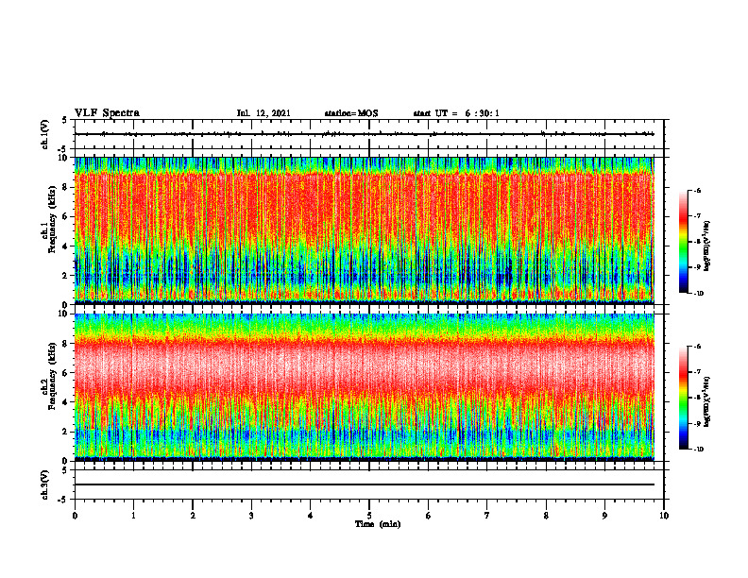This screenshot has width=748, height=578.
Task: Click the ch.2 spectrogram panel
Action: click(x=365, y=387)
